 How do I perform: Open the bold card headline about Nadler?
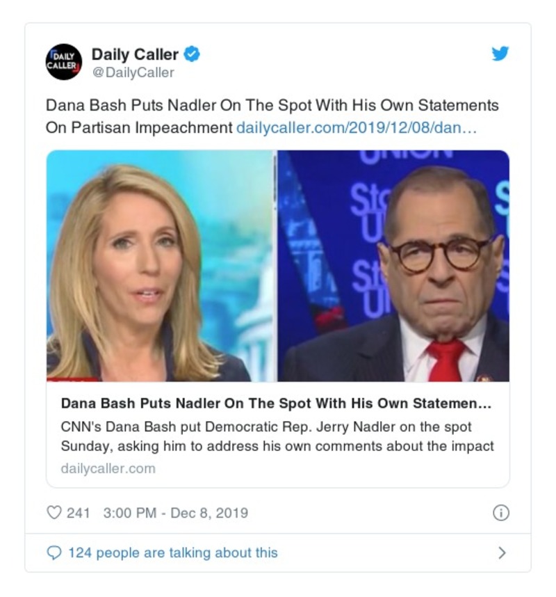pyautogui.click(x=276, y=403)
